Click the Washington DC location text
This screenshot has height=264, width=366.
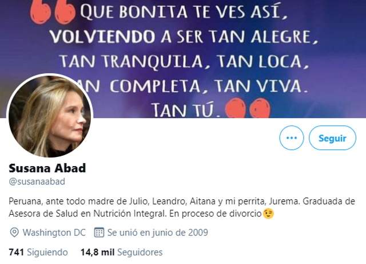click(x=54, y=233)
